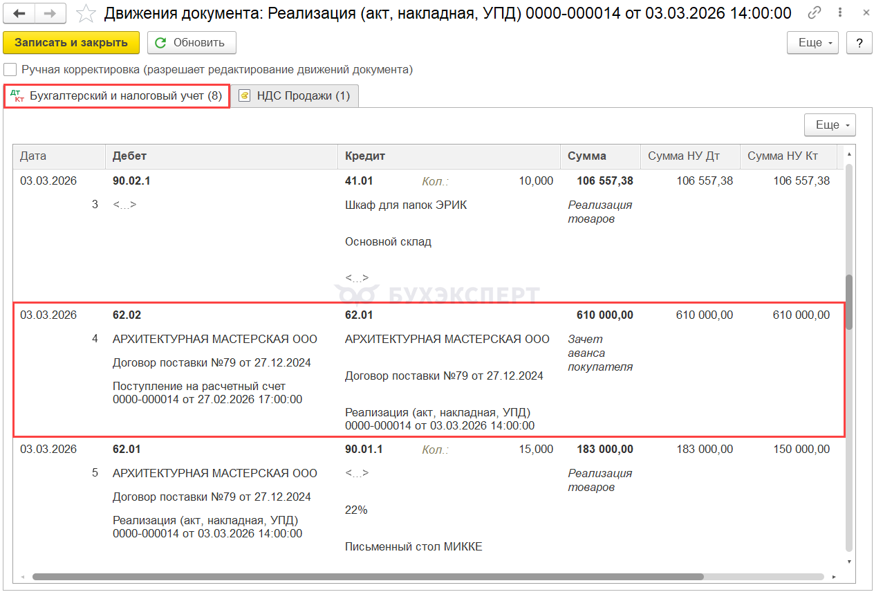Click the Записать и закрыть button

71,42
